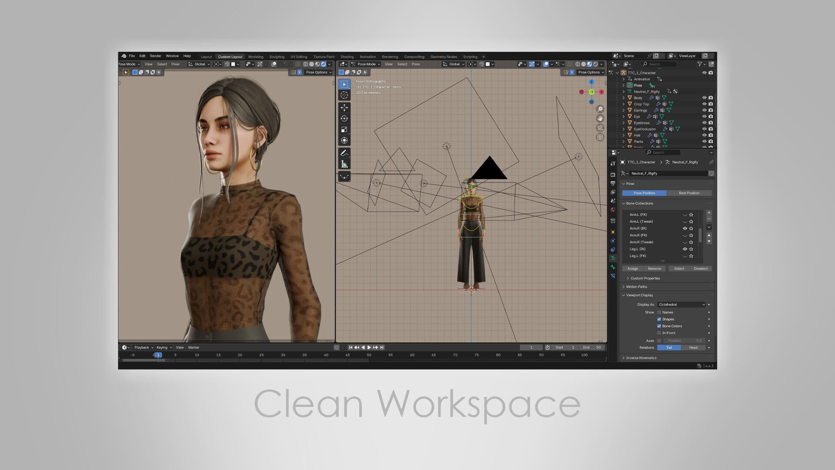The image size is (835, 470).
Task: Open the View Layer properties tab icon
Action: pyautogui.click(x=613, y=192)
